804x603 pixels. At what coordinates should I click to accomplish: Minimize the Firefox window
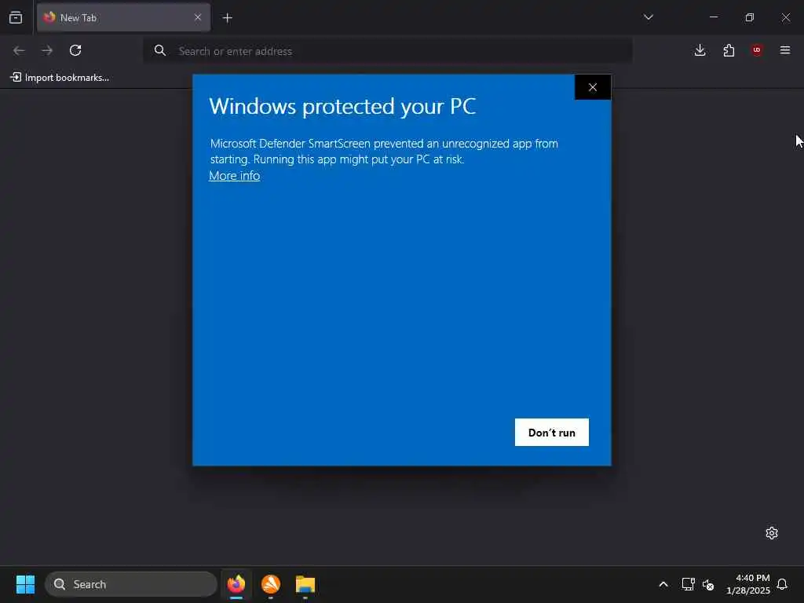coord(714,17)
